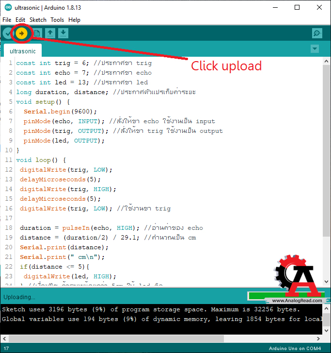Click 'if(distance <= 5){' line
The image size is (331, 353).
pos(54,267)
